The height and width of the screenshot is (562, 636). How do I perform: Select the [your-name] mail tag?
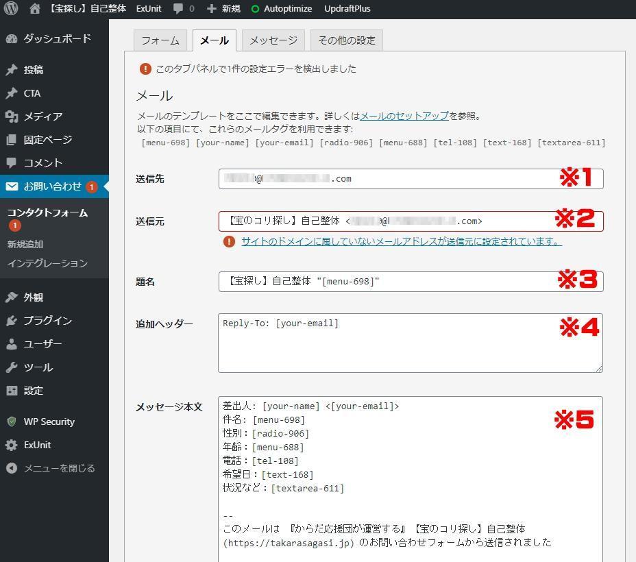coord(222,143)
